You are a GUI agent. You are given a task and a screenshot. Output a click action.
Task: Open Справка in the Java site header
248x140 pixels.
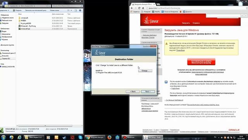point(196,23)
